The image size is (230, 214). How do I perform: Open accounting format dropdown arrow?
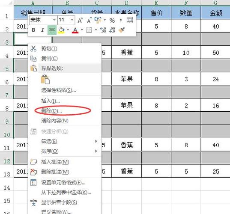pyautogui.click(x=105, y=20)
